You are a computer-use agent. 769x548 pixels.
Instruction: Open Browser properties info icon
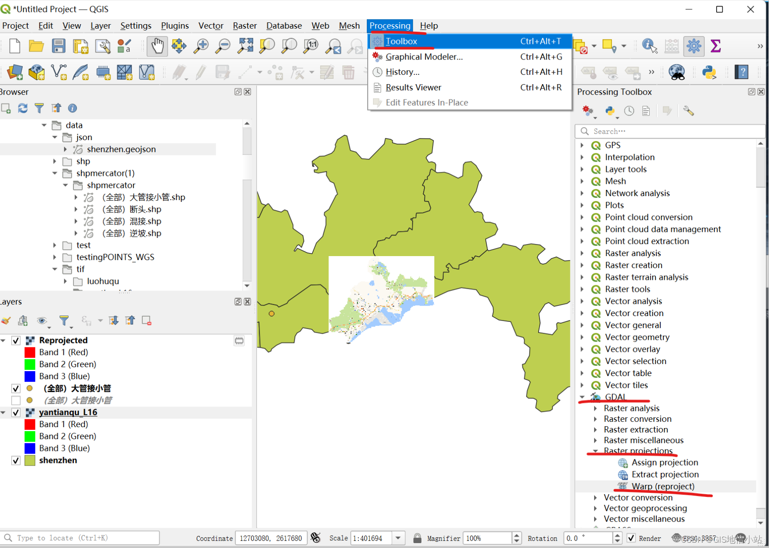click(72, 108)
